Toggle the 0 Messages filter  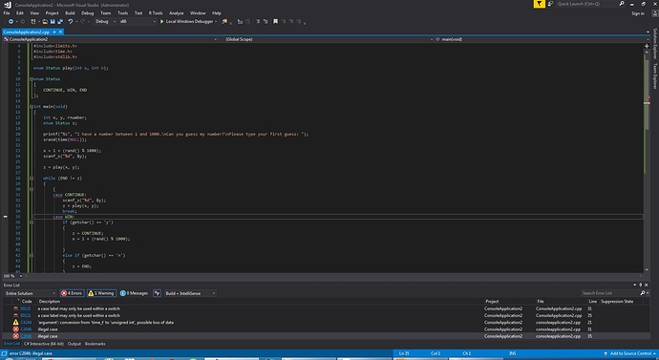134,293
